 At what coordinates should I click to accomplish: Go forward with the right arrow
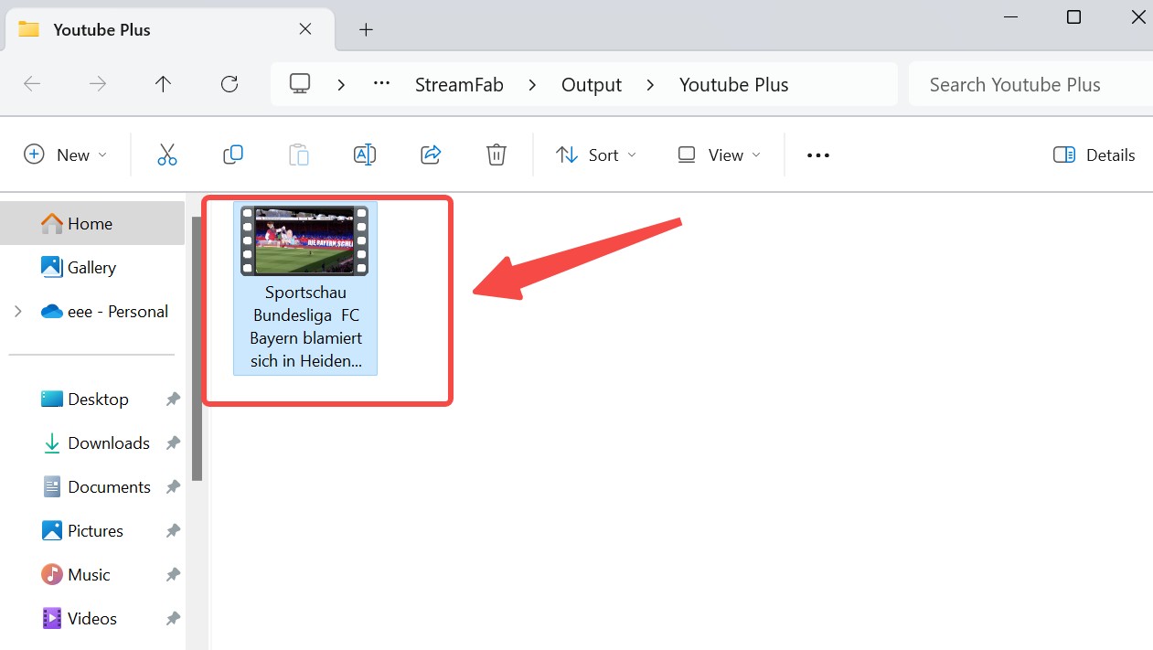[98, 84]
